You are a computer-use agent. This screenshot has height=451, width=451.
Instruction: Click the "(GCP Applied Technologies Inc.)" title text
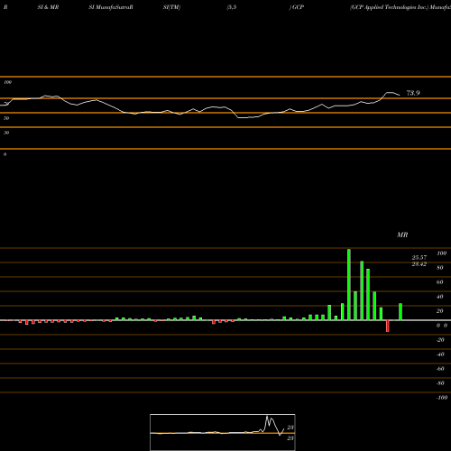(x=389, y=7)
